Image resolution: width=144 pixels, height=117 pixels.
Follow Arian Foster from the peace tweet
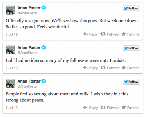pyautogui.click(x=131, y=82)
